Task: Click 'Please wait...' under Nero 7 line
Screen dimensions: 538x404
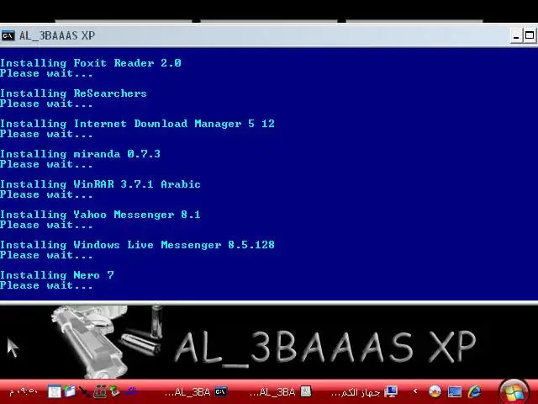Action: click(46, 285)
